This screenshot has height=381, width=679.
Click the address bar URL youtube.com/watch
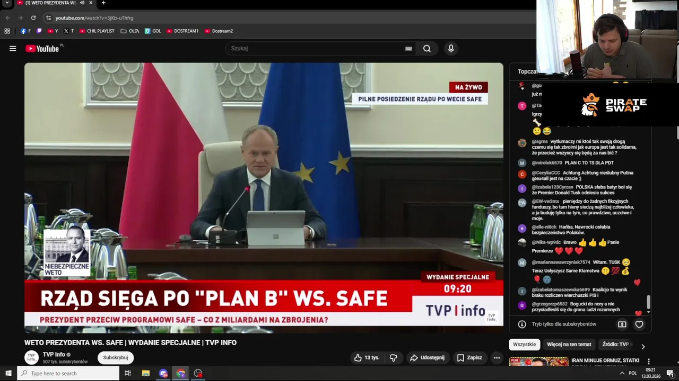coord(94,18)
